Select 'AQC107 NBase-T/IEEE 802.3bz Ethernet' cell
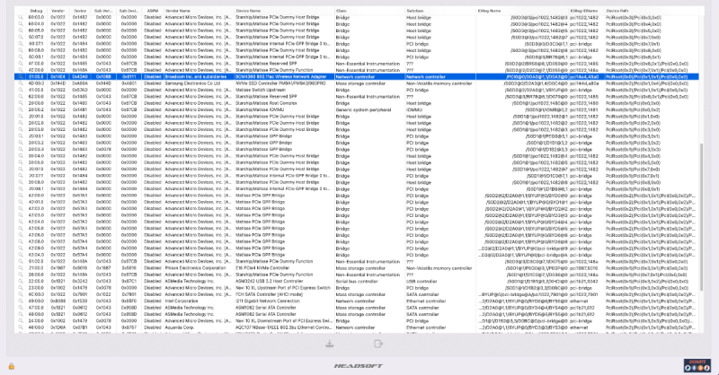 [283, 327]
